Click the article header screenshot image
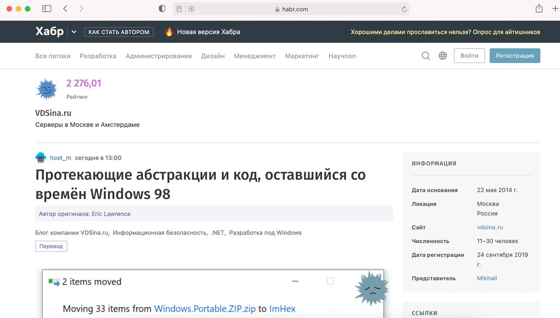Screen dimensions: 560x318 pos(213,294)
